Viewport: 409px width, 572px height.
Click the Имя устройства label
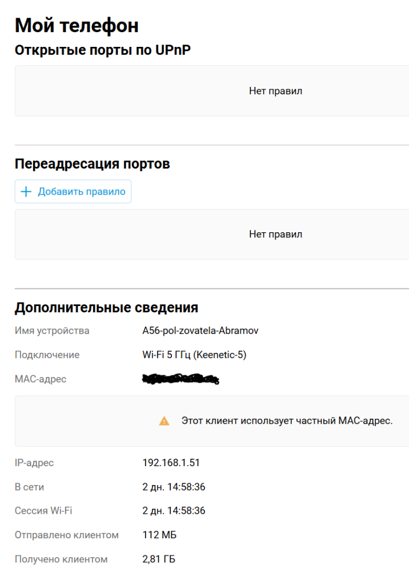click(52, 331)
